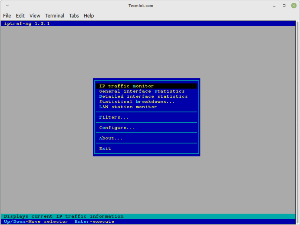The image size is (300, 225).
Task: Open the File menu
Action: pos(7,16)
